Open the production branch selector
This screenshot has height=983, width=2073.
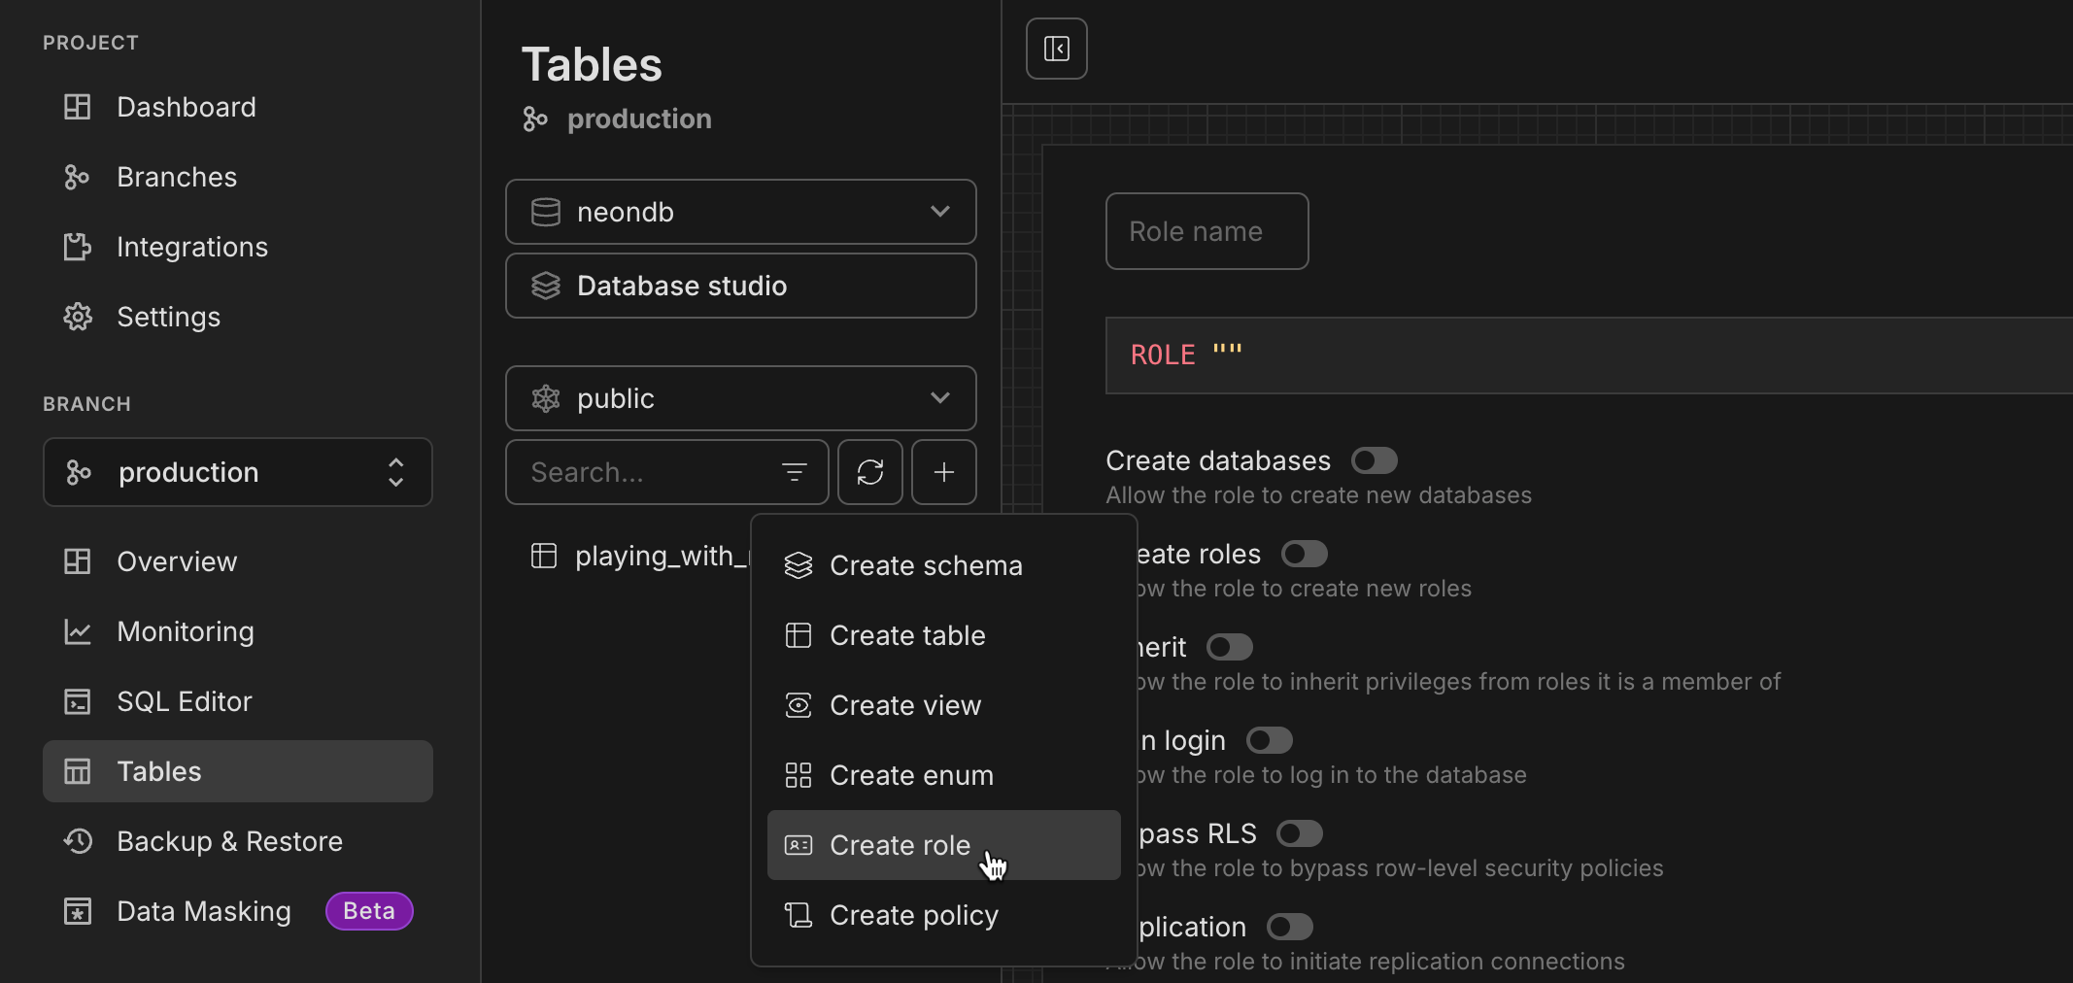[x=237, y=472]
